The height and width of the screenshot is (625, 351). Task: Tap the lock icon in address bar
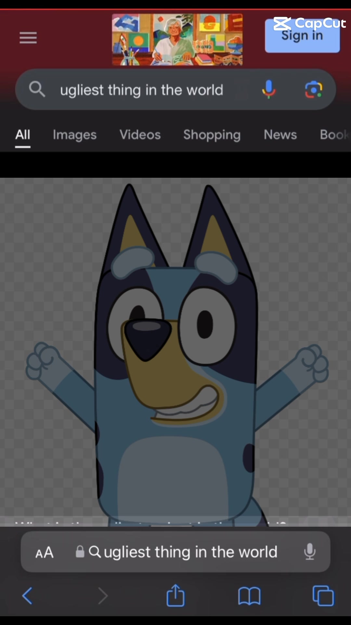click(80, 552)
